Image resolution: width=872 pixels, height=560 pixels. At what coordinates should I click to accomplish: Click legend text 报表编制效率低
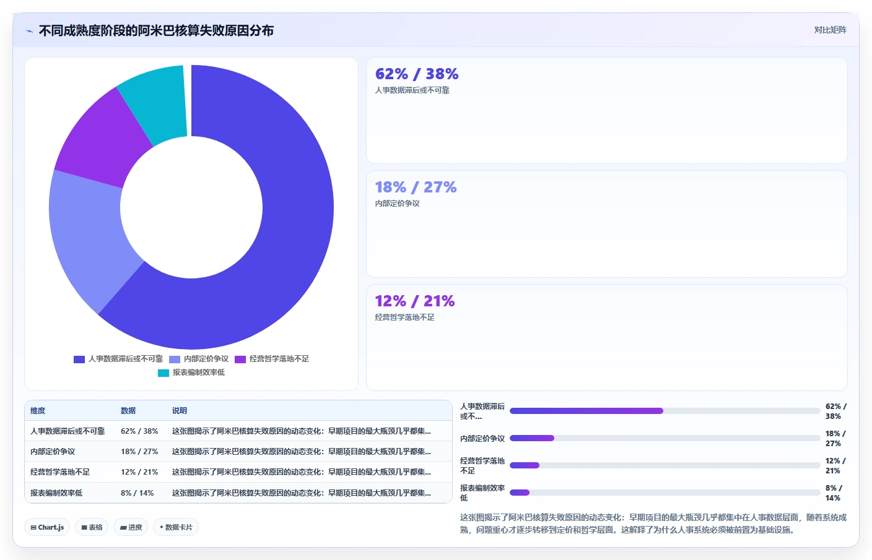[199, 373]
